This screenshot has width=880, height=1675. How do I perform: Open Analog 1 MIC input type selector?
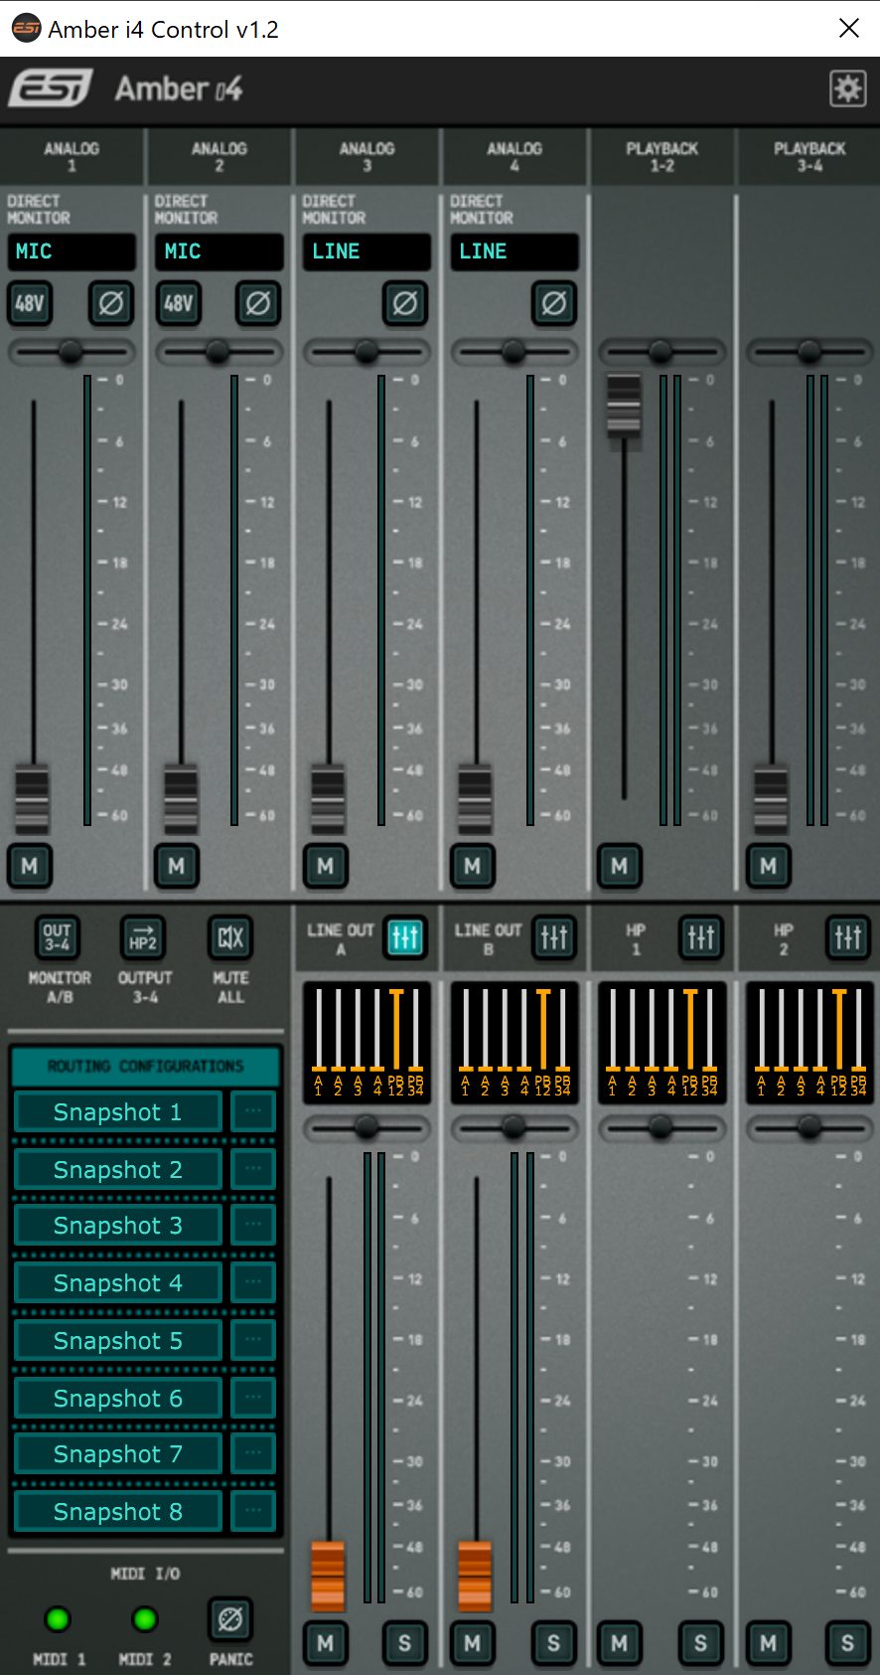(x=72, y=251)
